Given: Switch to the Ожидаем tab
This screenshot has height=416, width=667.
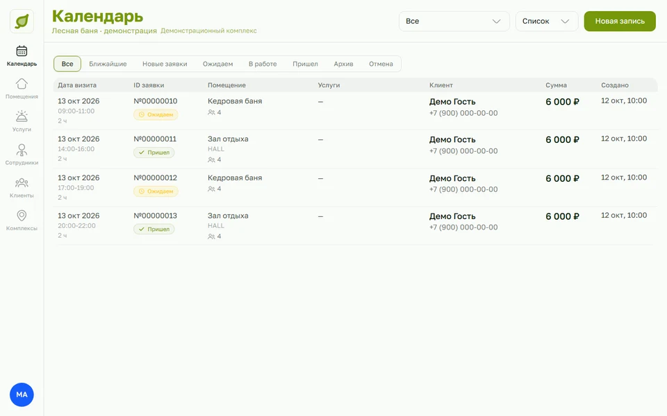Looking at the screenshot, I should click(217, 64).
